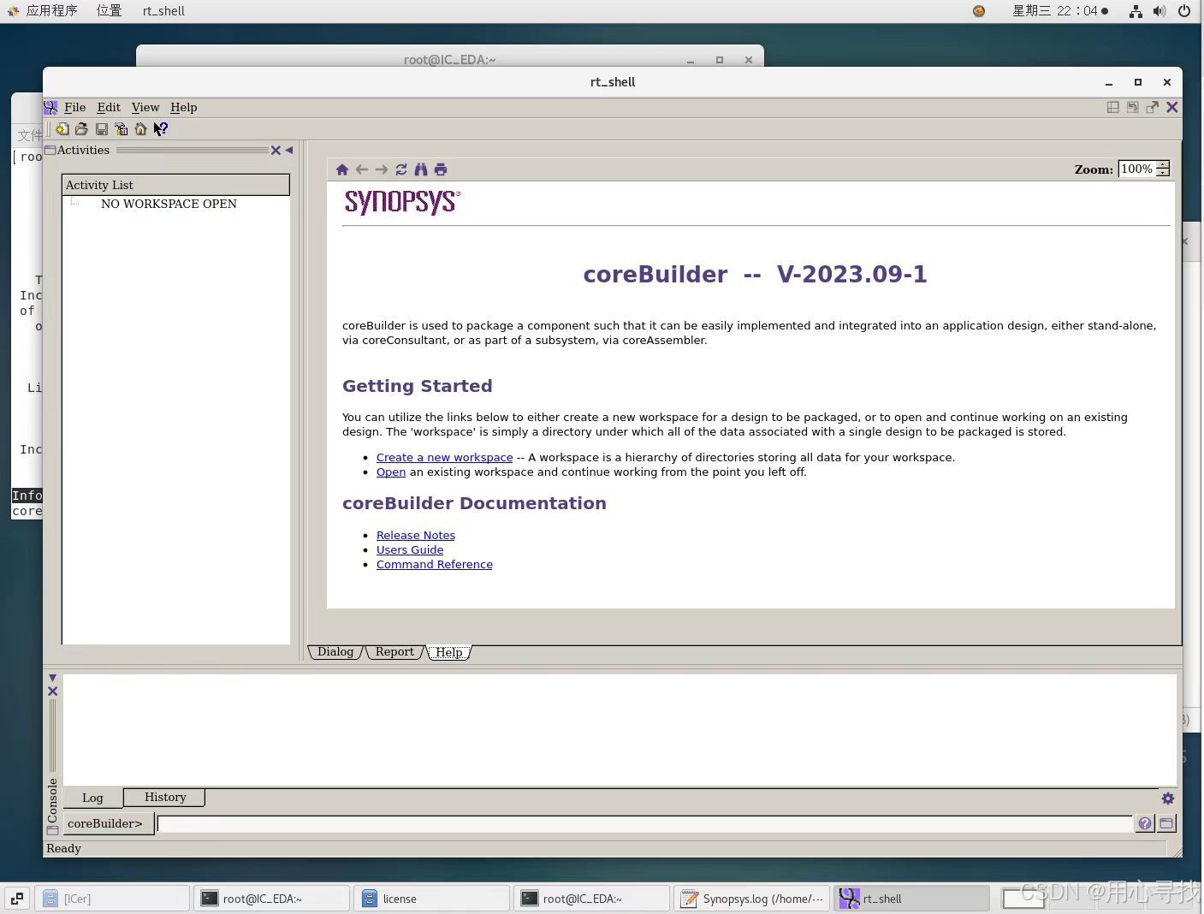The height and width of the screenshot is (914, 1204).
Task: Open the Release Notes link
Action: [416, 536]
